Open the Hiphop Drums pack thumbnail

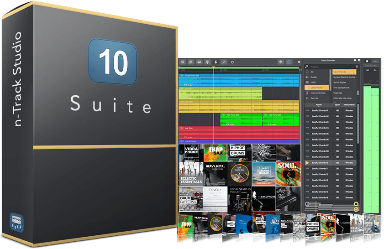click(240, 153)
